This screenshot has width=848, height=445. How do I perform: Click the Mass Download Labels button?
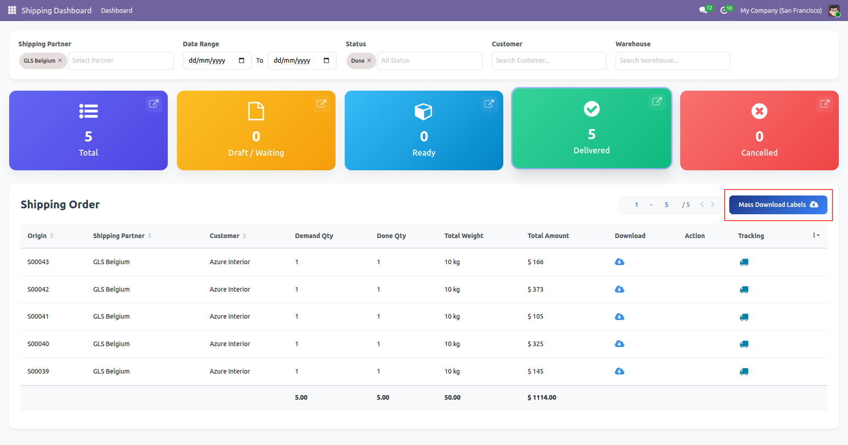click(778, 205)
